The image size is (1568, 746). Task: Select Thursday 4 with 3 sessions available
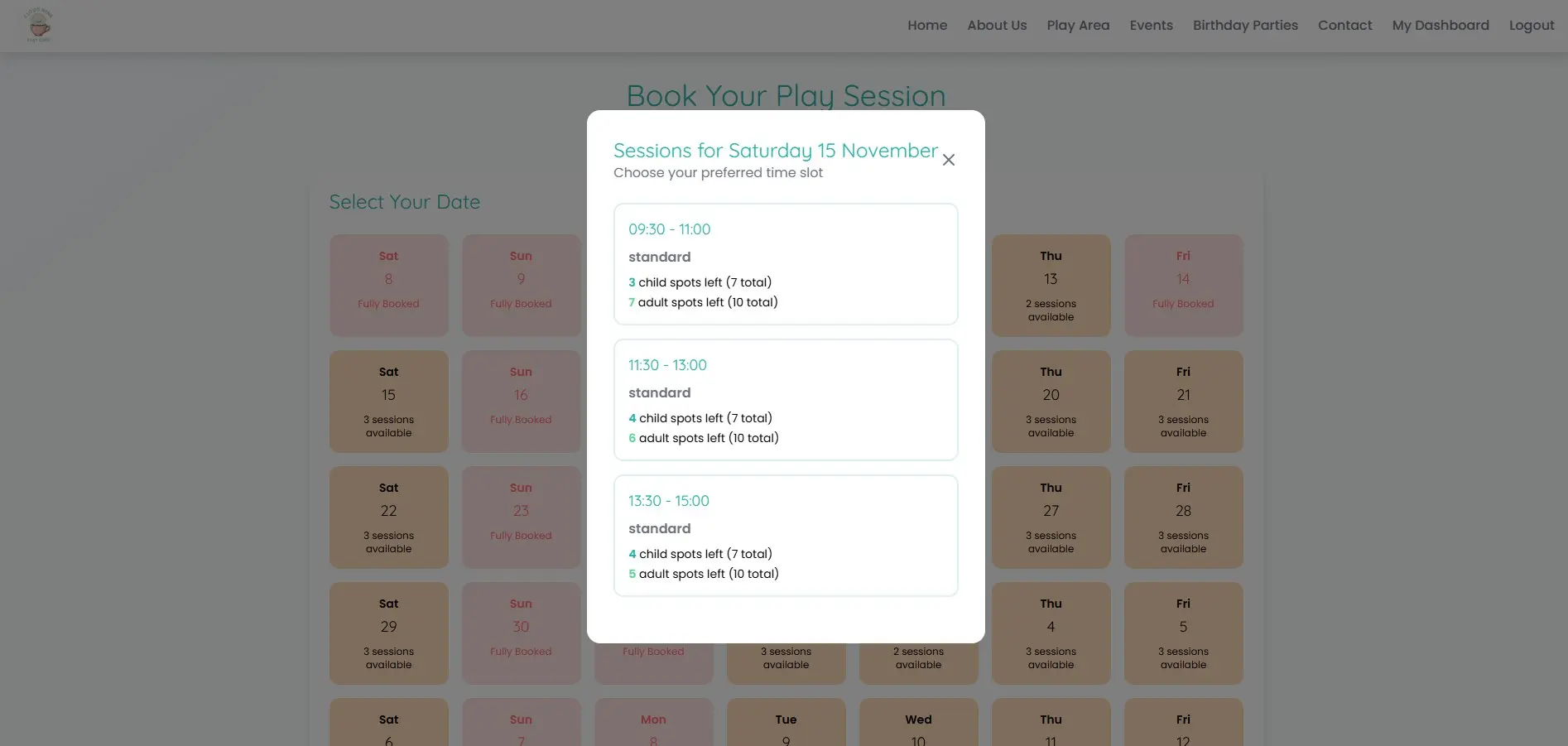[x=1051, y=633]
